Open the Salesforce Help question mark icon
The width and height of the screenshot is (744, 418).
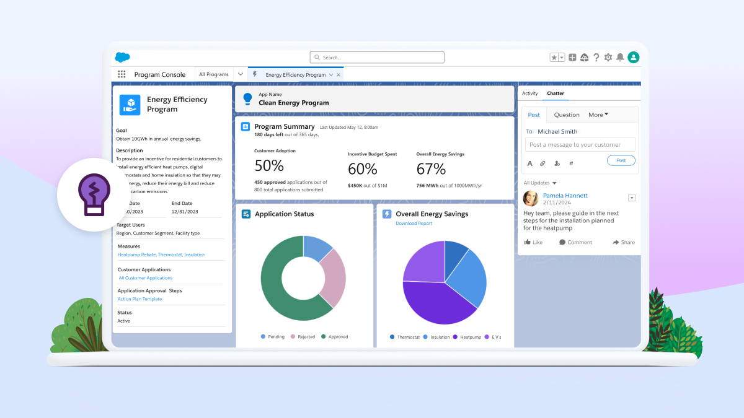tap(596, 57)
